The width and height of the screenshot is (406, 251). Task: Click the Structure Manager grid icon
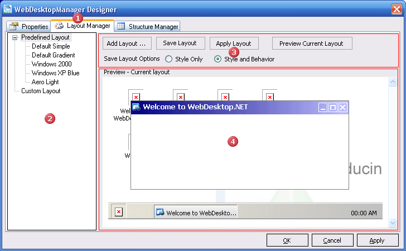121,26
